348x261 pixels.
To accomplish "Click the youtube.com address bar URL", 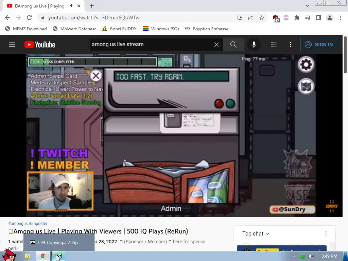I will coord(94,18).
